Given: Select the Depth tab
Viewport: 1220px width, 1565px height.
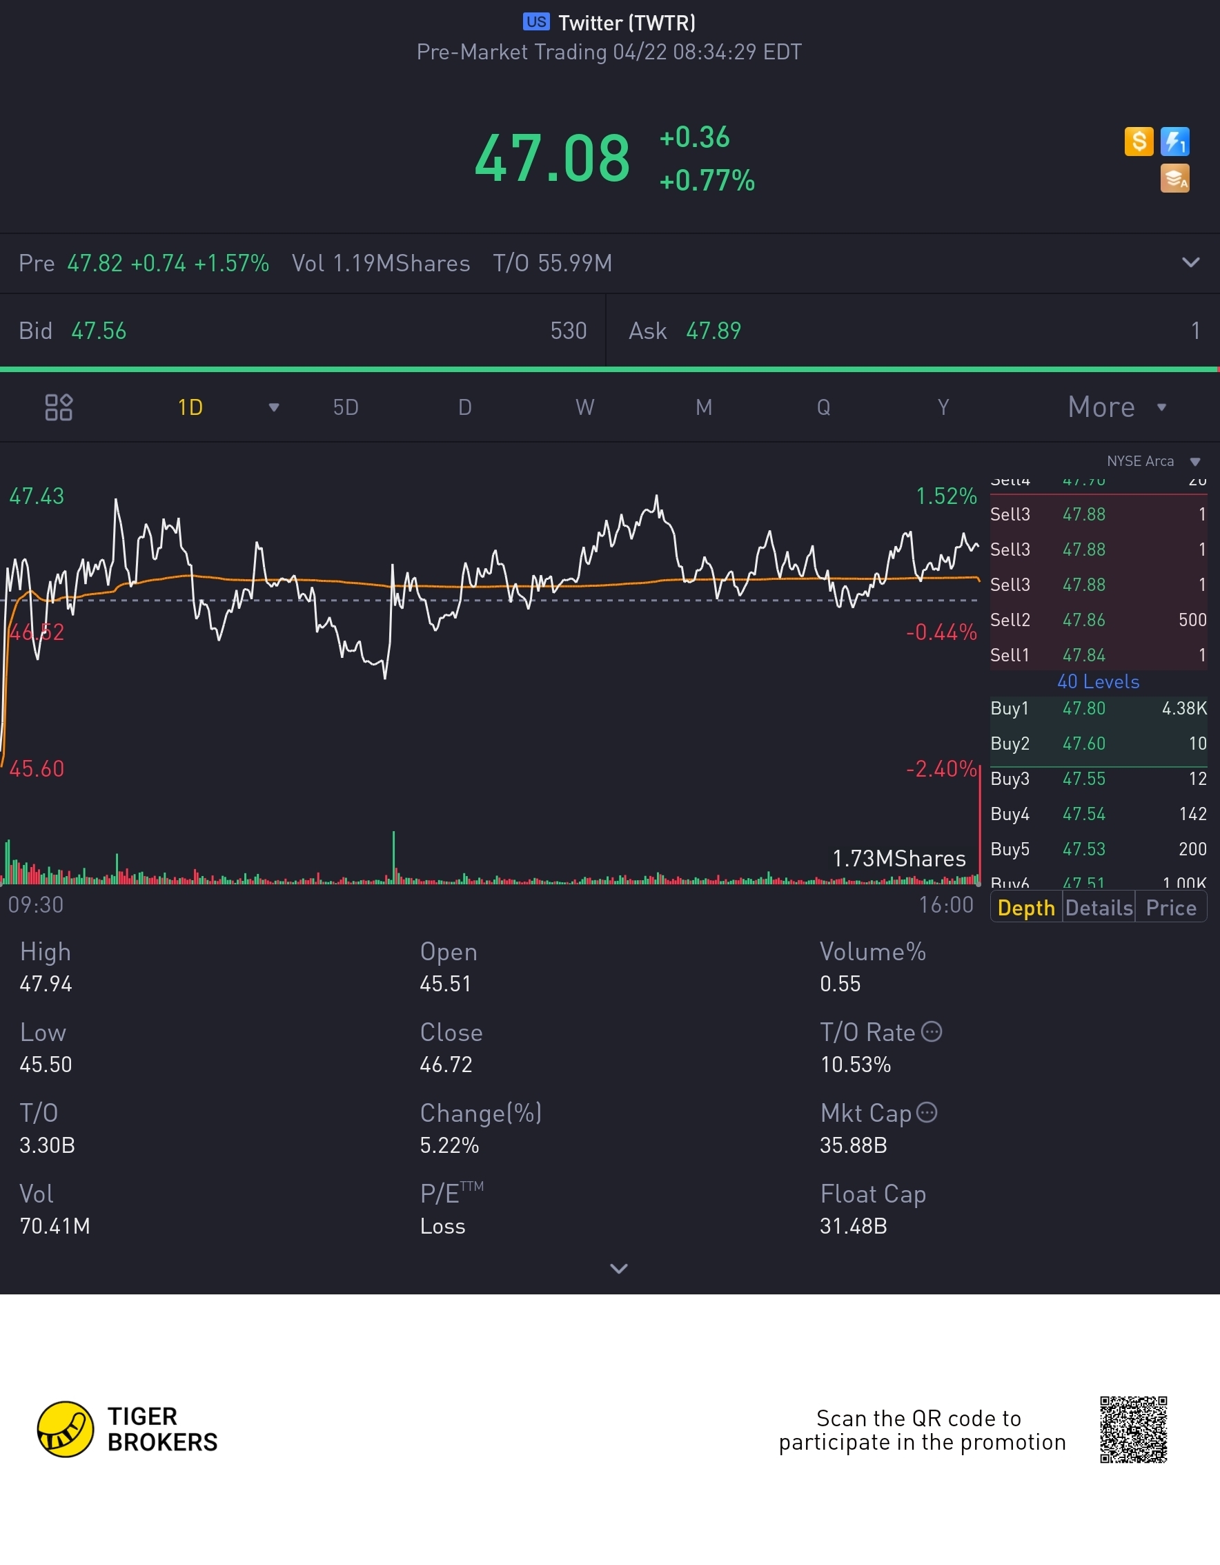Looking at the screenshot, I should coord(1026,908).
